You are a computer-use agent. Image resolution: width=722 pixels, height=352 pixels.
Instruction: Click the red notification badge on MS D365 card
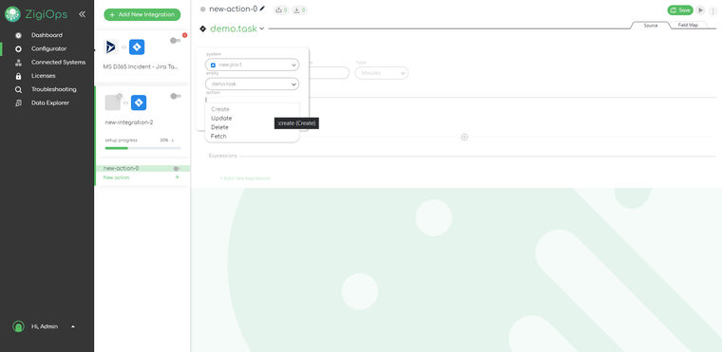[184, 35]
